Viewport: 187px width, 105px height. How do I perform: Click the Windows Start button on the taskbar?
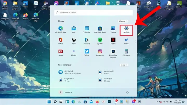click(x=49, y=102)
